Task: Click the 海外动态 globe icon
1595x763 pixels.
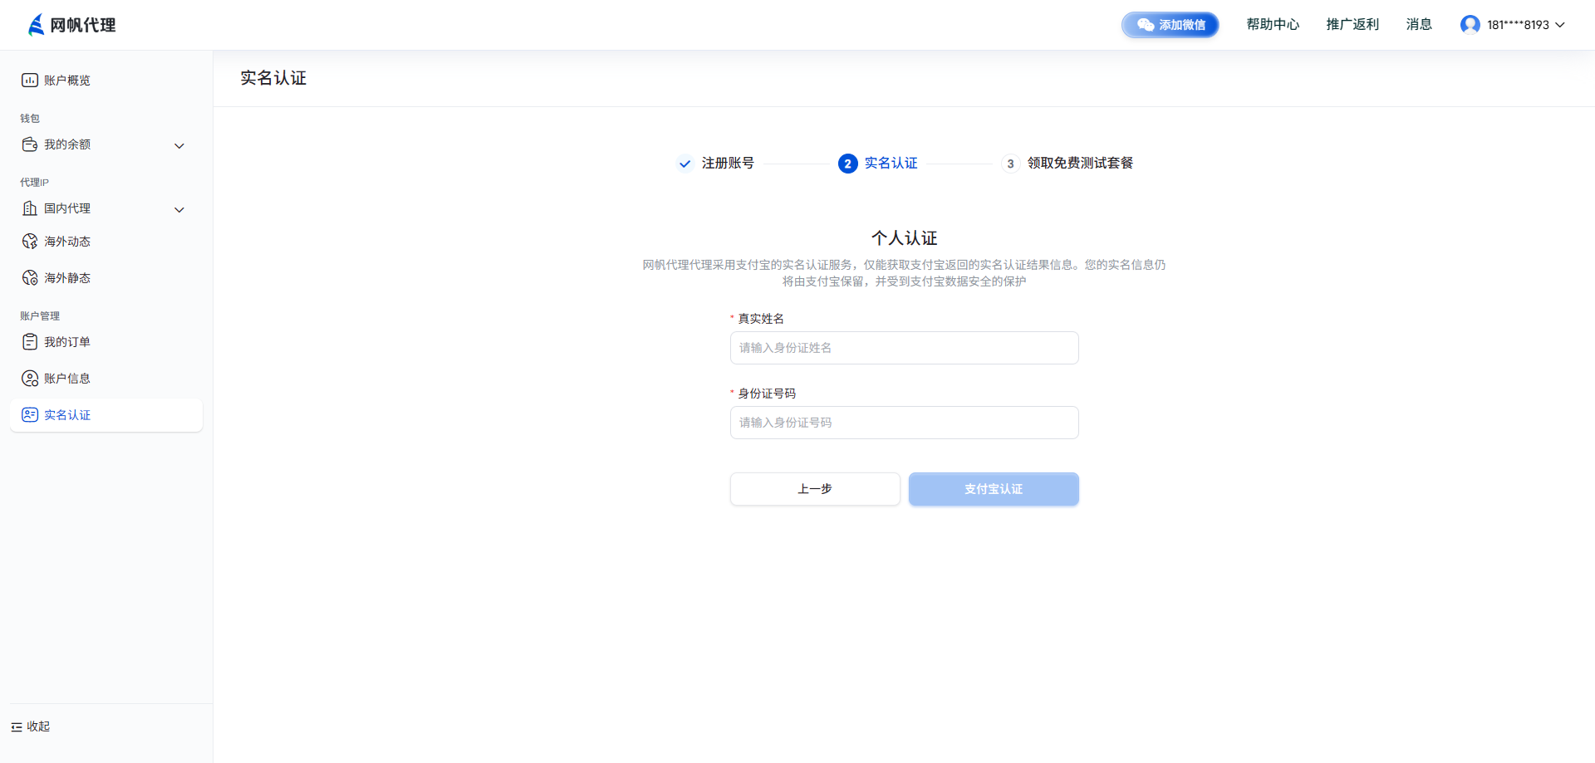Action: [30, 242]
